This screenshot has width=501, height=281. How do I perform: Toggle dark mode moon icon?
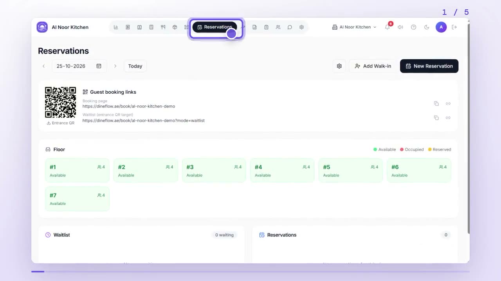click(427, 27)
